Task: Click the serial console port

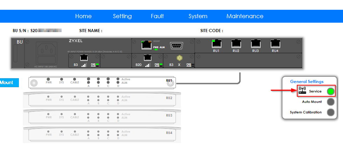Action: pos(176,46)
